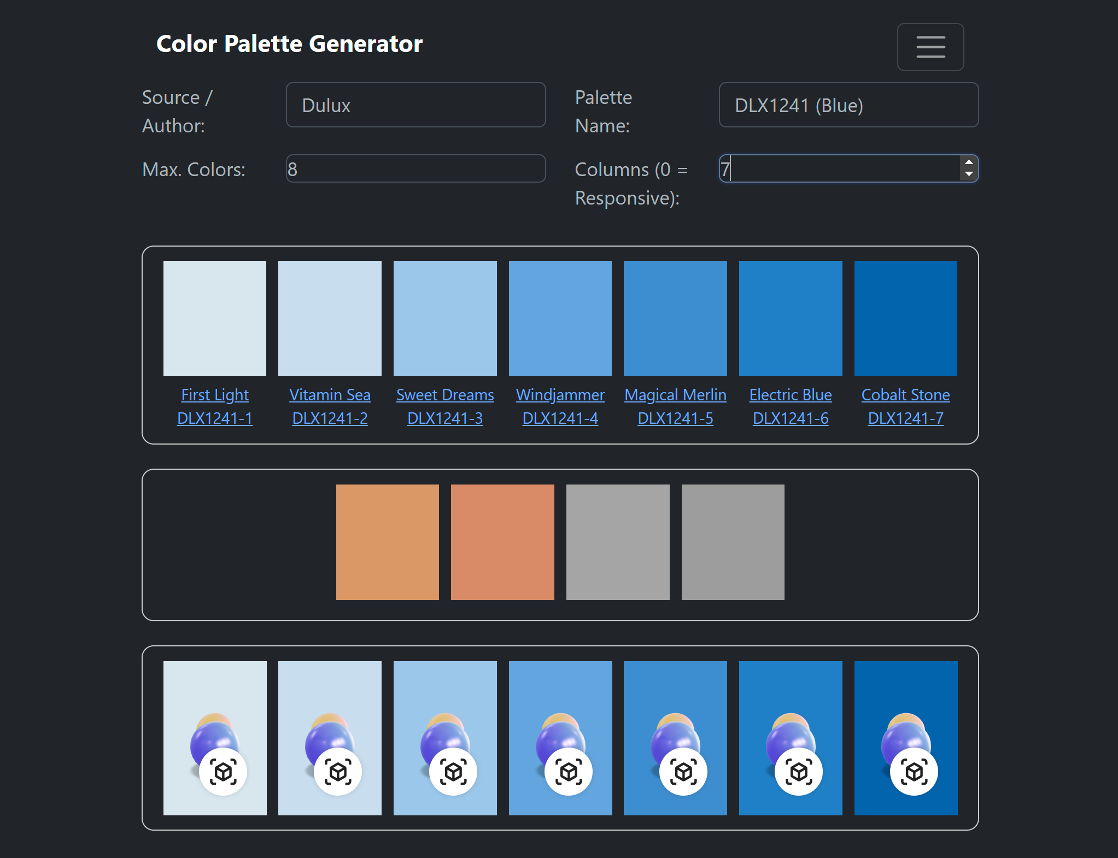
Task: Click AR view icon on Sweet Dreams card
Action: coord(453,772)
